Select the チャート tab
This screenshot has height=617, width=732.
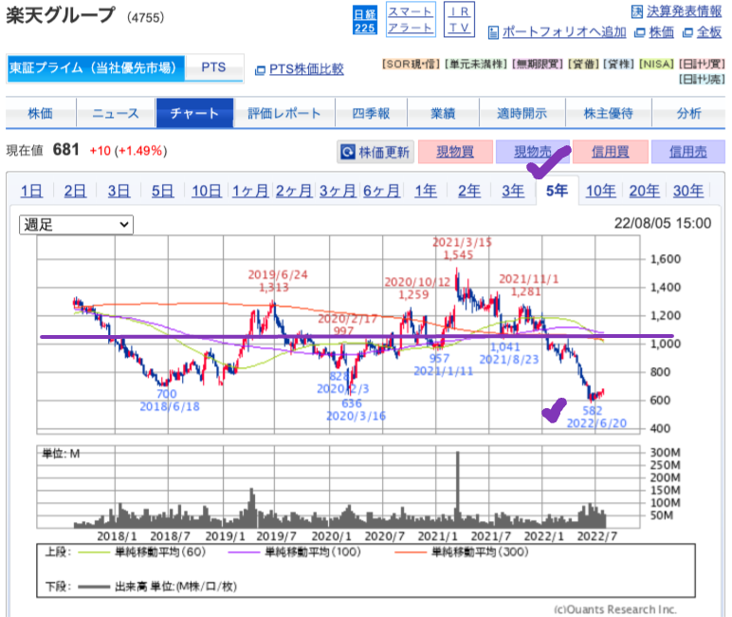pyautogui.click(x=194, y=113)
